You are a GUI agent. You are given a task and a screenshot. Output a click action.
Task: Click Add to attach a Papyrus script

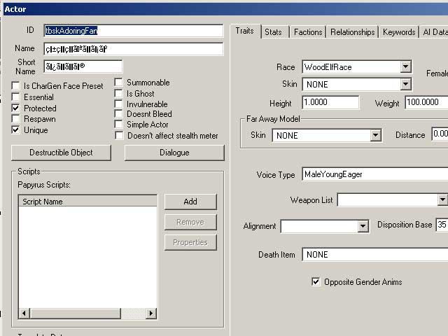[x=190, y=202]
